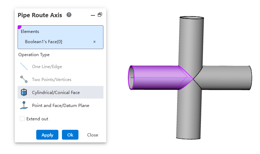Open help for Pipe Route Axis

[x=69, y=15]
